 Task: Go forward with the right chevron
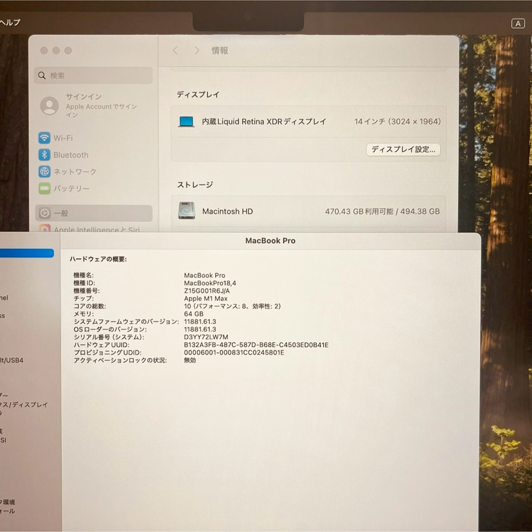[197, 51]
